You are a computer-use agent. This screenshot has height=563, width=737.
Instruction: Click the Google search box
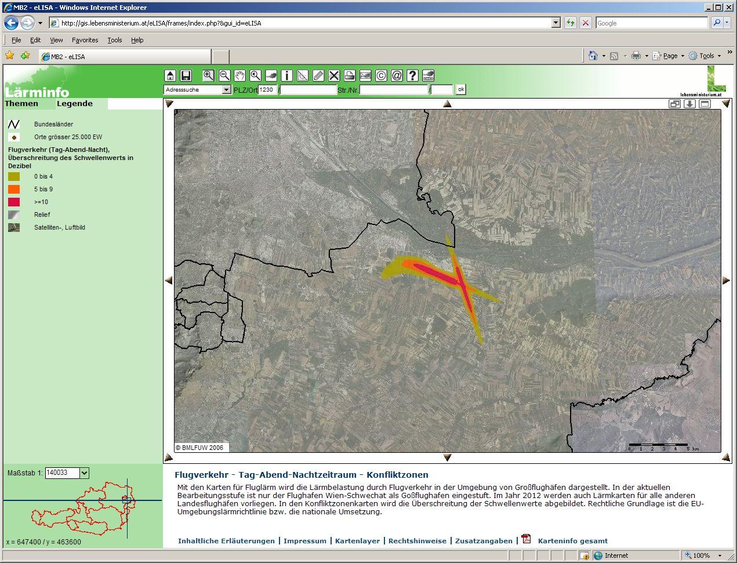click(652, 23)
